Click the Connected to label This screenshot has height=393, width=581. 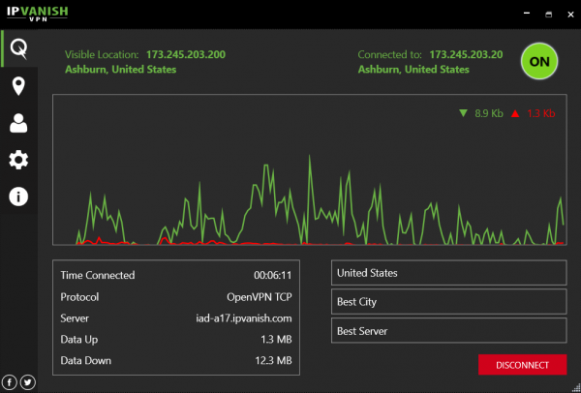click(x=390, y=55)
